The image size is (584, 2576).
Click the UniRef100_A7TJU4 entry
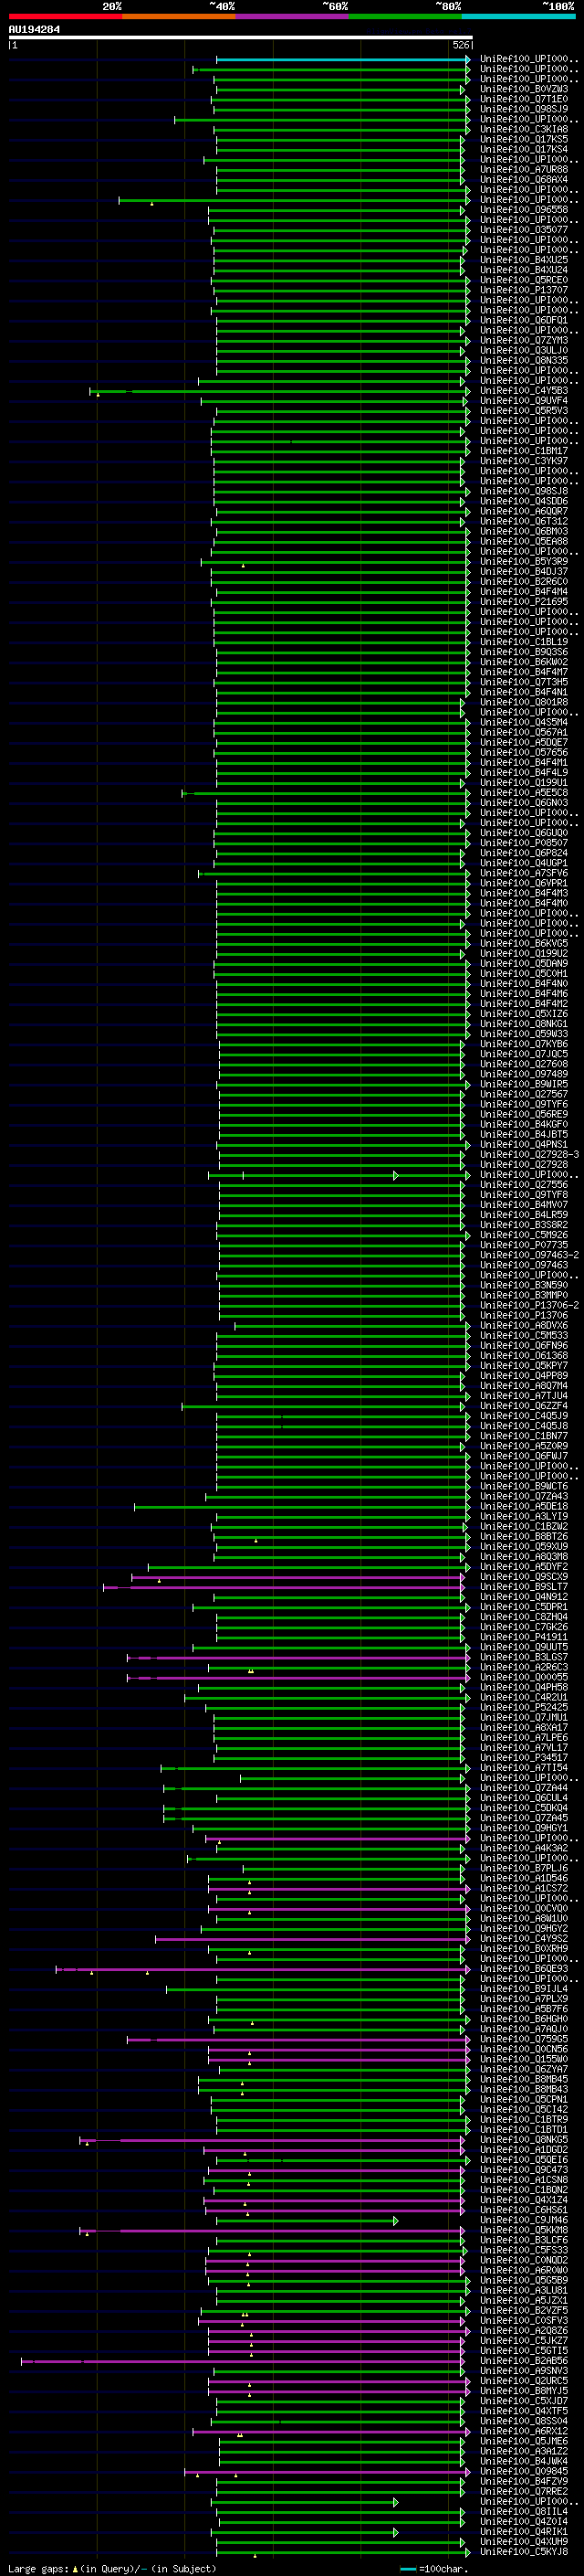pos(524,1396)
